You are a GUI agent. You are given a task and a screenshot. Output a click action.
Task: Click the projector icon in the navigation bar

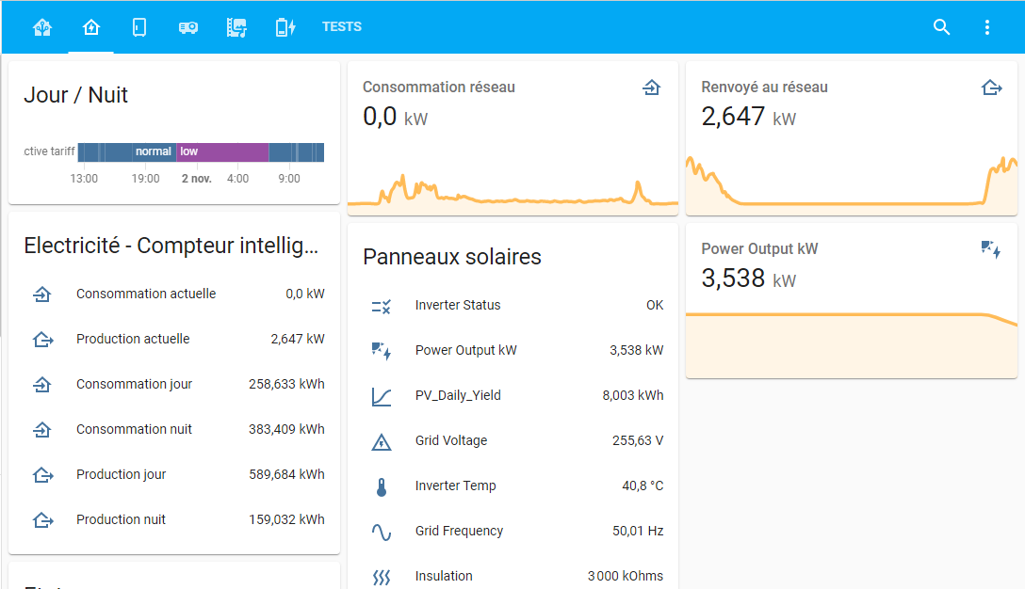(x=187, y=27)
